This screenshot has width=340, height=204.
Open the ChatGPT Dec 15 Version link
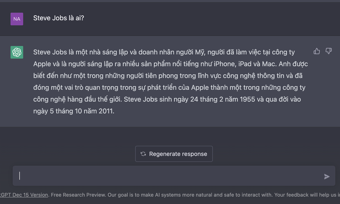24,195
